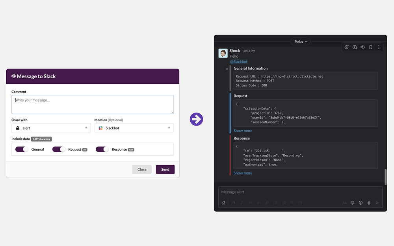Click into the Message alert input box
Image resolution: width=394 pixels, height=246 pixels.
(301, 192)
